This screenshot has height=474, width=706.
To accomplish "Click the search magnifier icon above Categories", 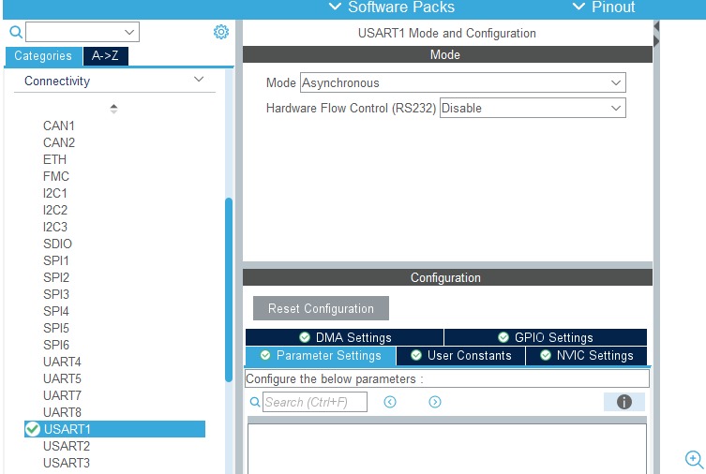I will pos(16,32).
